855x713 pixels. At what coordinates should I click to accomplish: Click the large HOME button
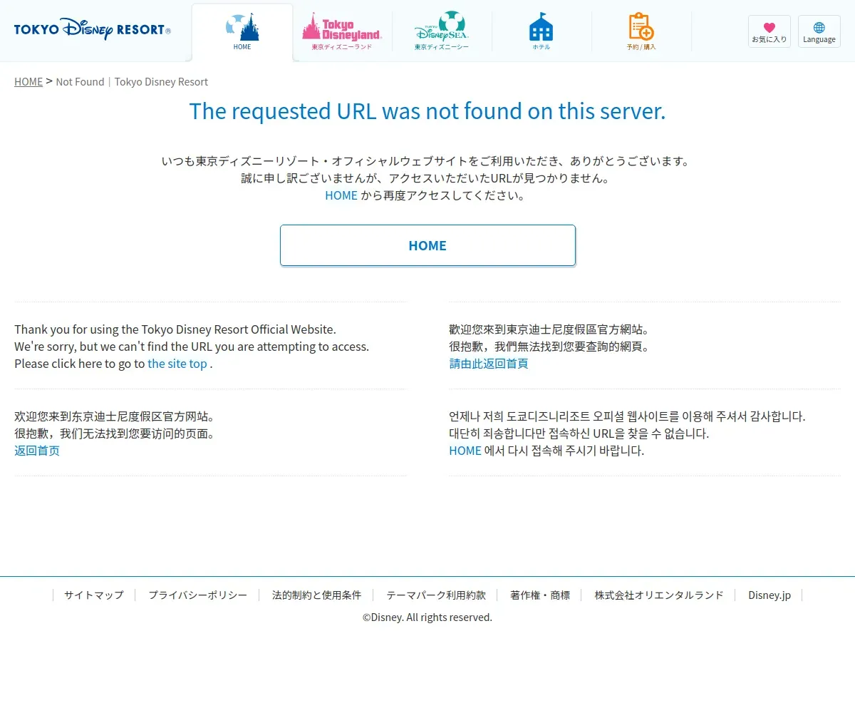pos(427,245)
